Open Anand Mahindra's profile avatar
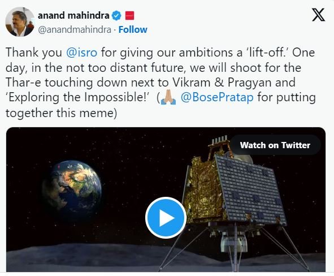The width and height of the screenshot is (334, 276). coord(20,22)
